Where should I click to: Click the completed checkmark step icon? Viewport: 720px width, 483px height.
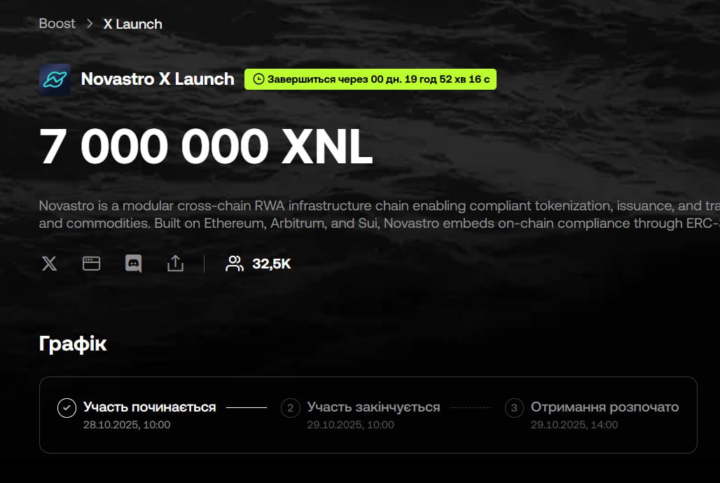(67, 407)
